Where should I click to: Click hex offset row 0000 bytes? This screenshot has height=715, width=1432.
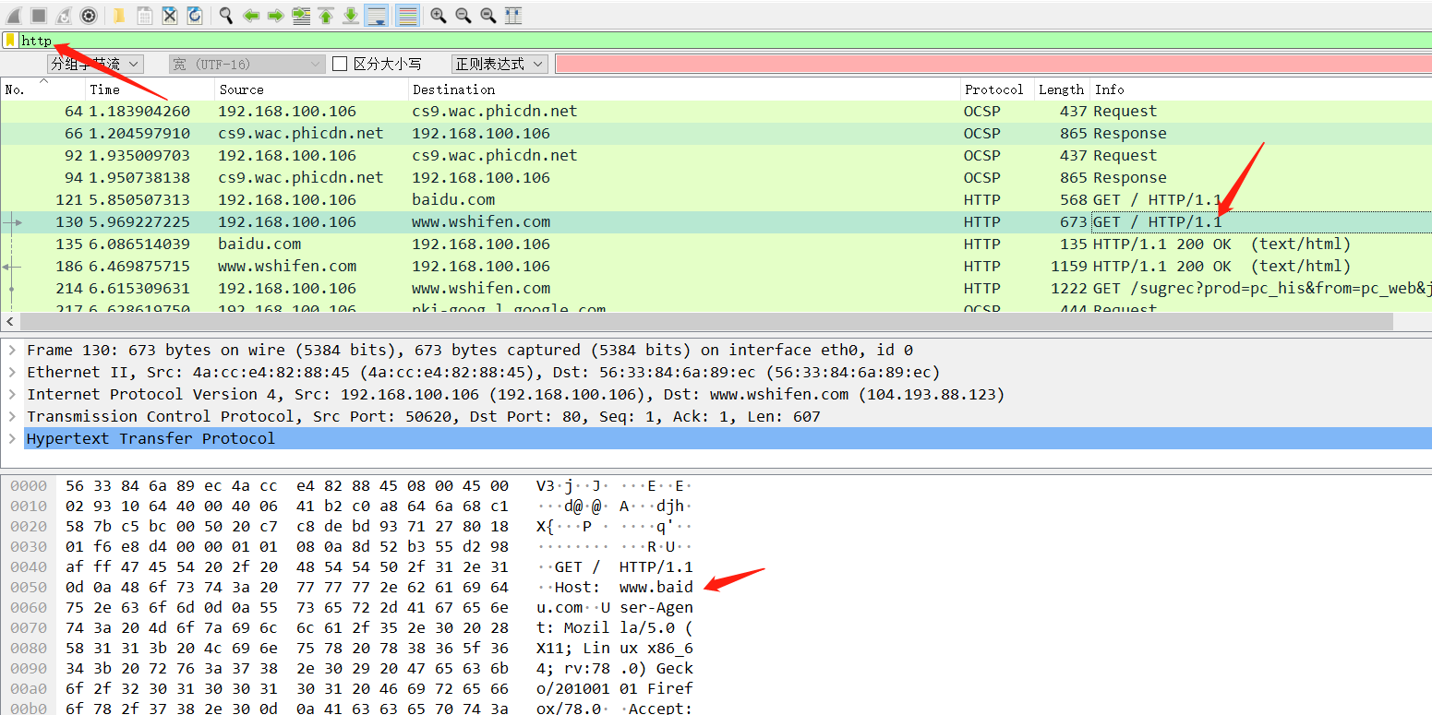287,485
